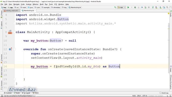
Task: Click the fold end marker on line 20
Action: coord(14,84)
